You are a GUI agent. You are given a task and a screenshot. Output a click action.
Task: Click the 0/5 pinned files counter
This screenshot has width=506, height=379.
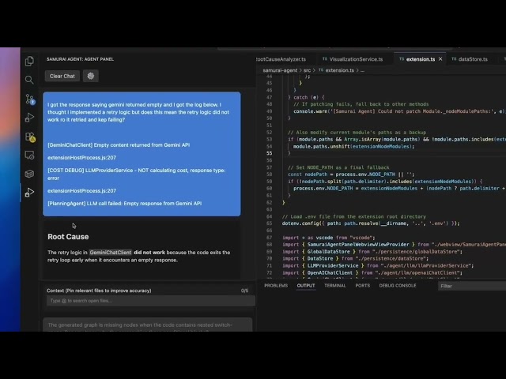coord(244,291)
